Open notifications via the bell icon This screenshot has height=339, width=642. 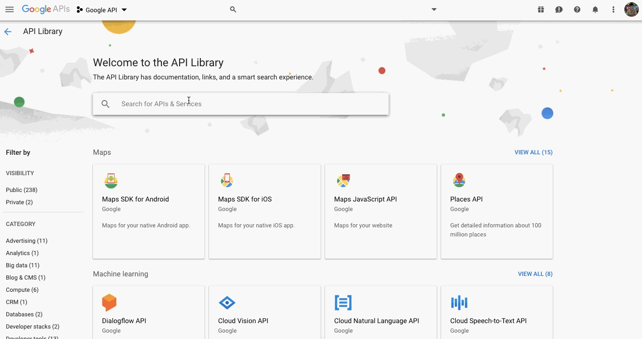pos(595,9)
